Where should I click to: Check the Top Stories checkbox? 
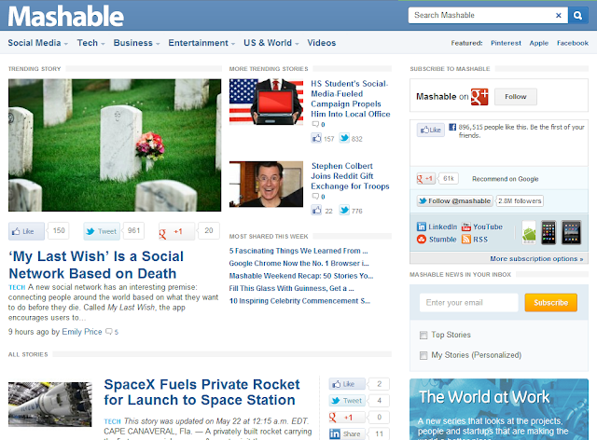(423, 335)
